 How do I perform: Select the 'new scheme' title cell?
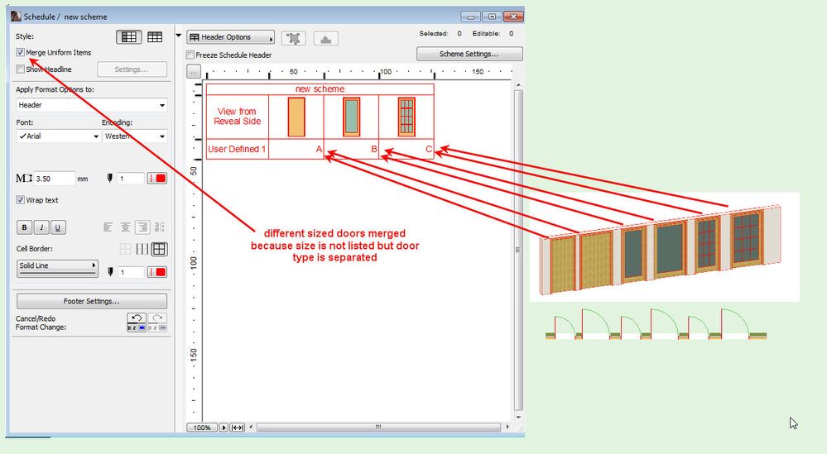(x=320, y=89)
